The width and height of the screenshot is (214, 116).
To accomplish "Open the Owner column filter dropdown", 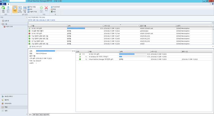I will click(211, 26).
